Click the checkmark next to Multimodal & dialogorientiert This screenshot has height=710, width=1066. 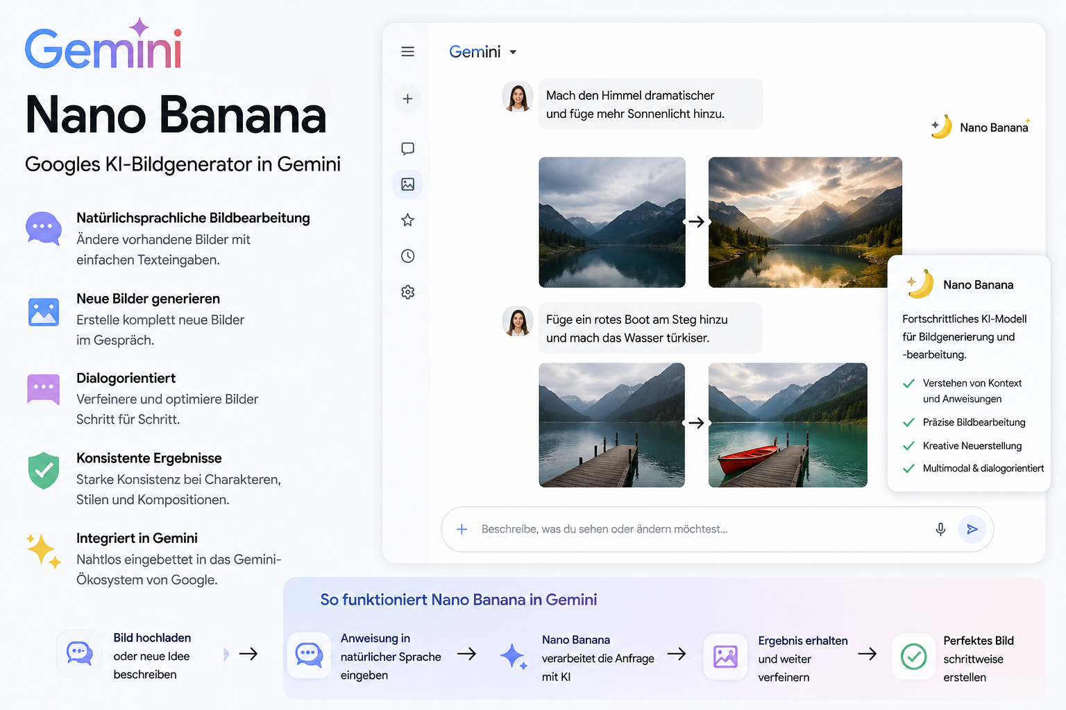908,469
